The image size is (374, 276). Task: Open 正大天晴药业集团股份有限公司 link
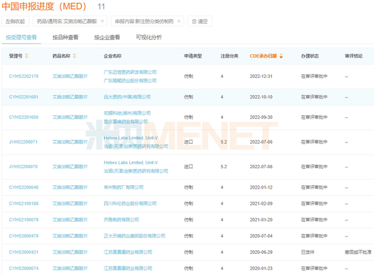coord(134,236)
